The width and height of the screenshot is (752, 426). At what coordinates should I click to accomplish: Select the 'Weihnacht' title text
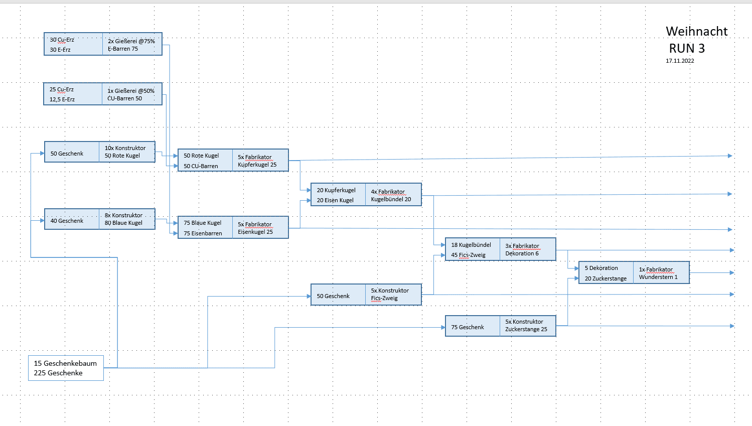coord(697,31)
